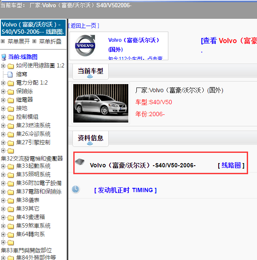Screen dimensions: 257x260
Task: Click the 包含112个车型 text under Volvo link
Action: point(135,58)
